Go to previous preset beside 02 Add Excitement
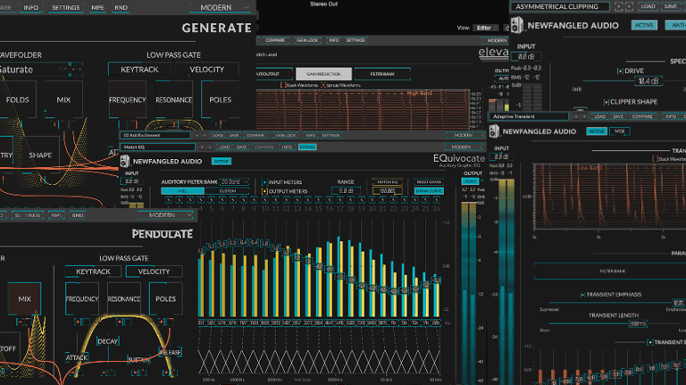Viewport: 686px width, 385px height. (x=197, y=136)
